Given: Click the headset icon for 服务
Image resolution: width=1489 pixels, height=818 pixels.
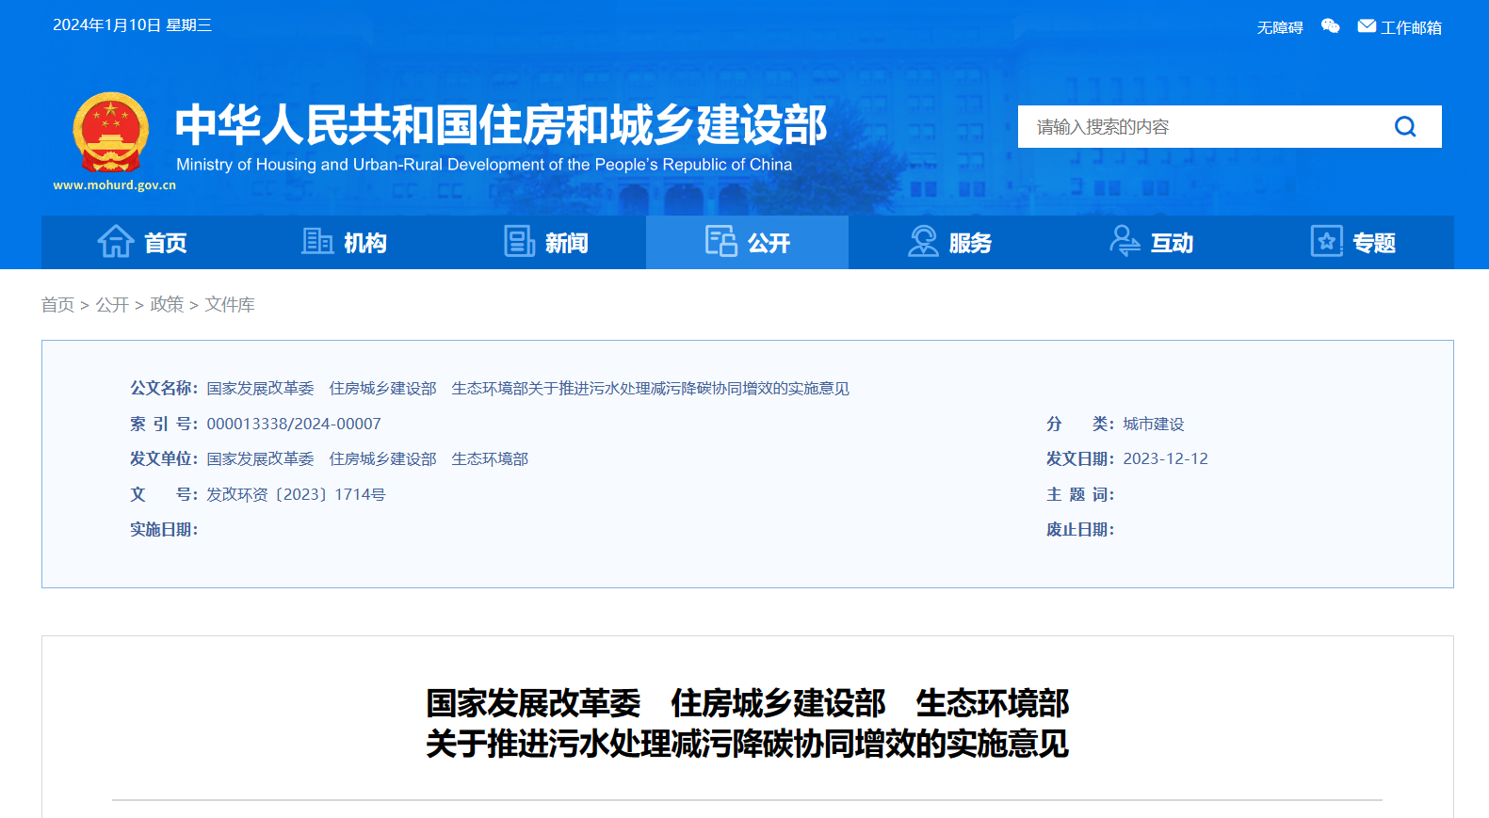Looking at the screenshot, I should click(x=923, y=242).
